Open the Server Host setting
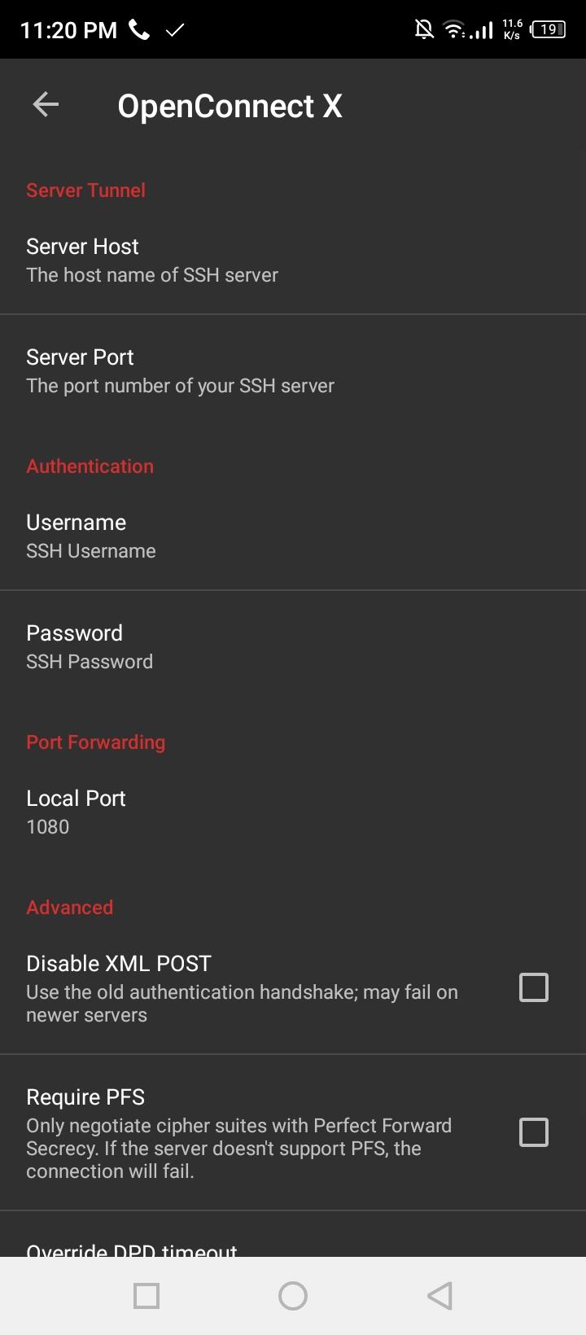Image resolution: width=586 pixels, height=1335 pixels. click(x=293, y=260)
